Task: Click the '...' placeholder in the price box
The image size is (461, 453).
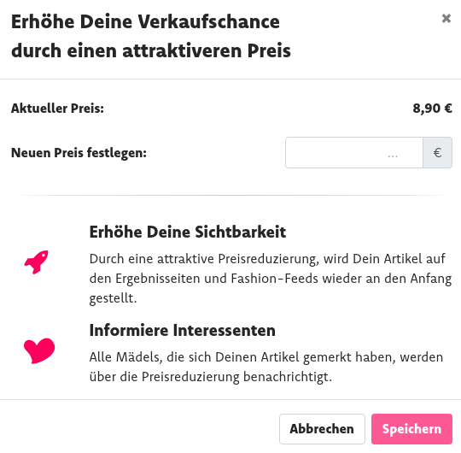Action: coord(393,156)
